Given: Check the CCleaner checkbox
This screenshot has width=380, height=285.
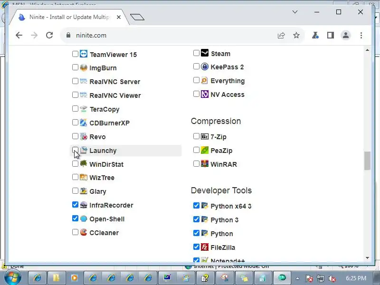Looking at the screenshot, I should pyautogui.click(x=75, y=232).
